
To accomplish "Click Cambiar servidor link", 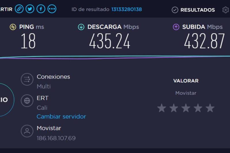I will pos(61,117).
